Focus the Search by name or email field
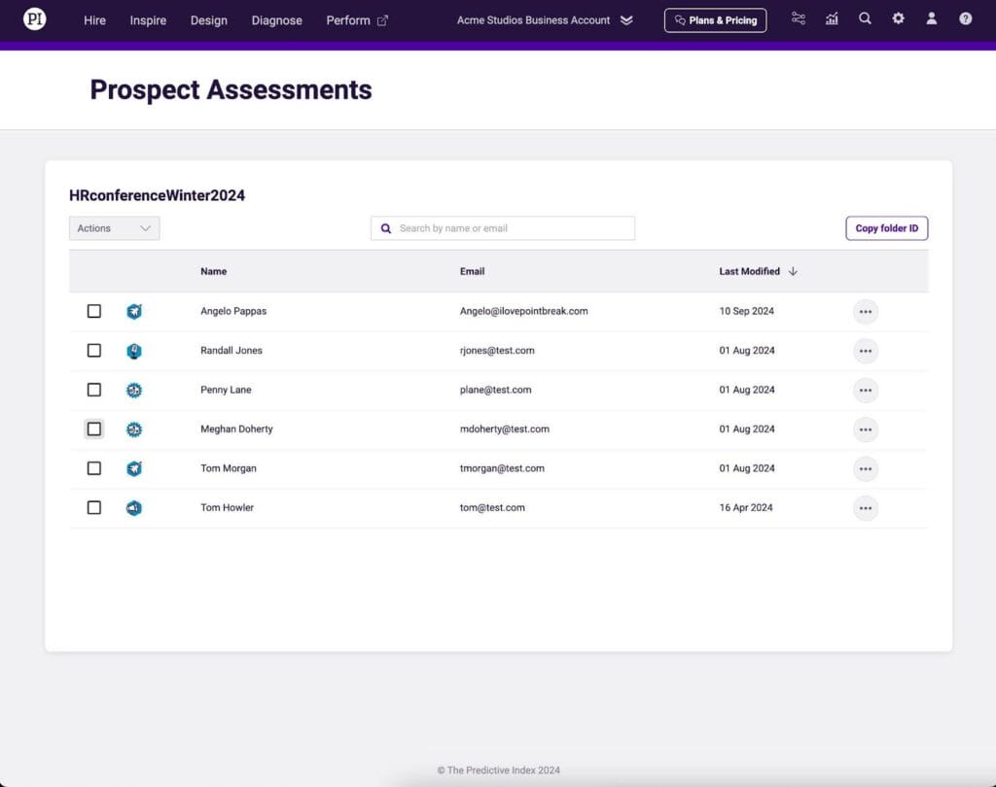Screen dimensions: 996x787 (x=513, y=228)
